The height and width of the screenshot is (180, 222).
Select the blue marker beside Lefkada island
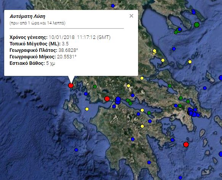point(86,94)
